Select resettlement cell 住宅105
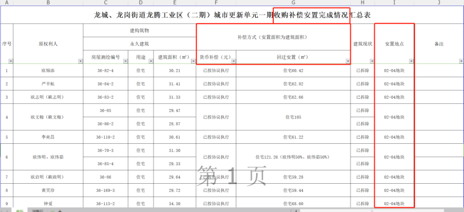 tap(293, 117)
